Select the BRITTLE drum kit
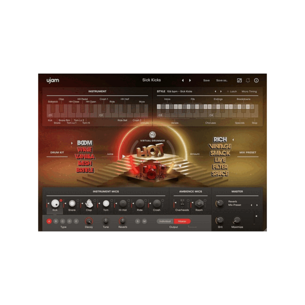The height and width of the screenshot is (305, 305). coord(85,170)
